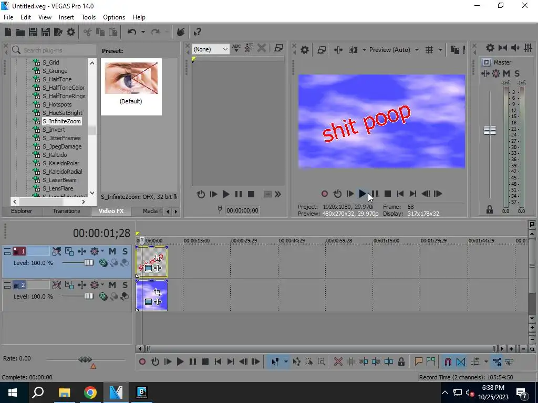
Task: Solo track 1 with S button
Action: [x=125, y=251]
